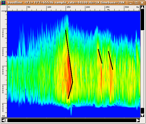
Task: Click the ms unit label on time axis
Action: point(3,116)
